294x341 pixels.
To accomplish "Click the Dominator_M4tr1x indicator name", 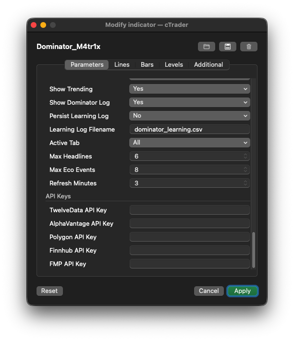I will click(69, 47).
